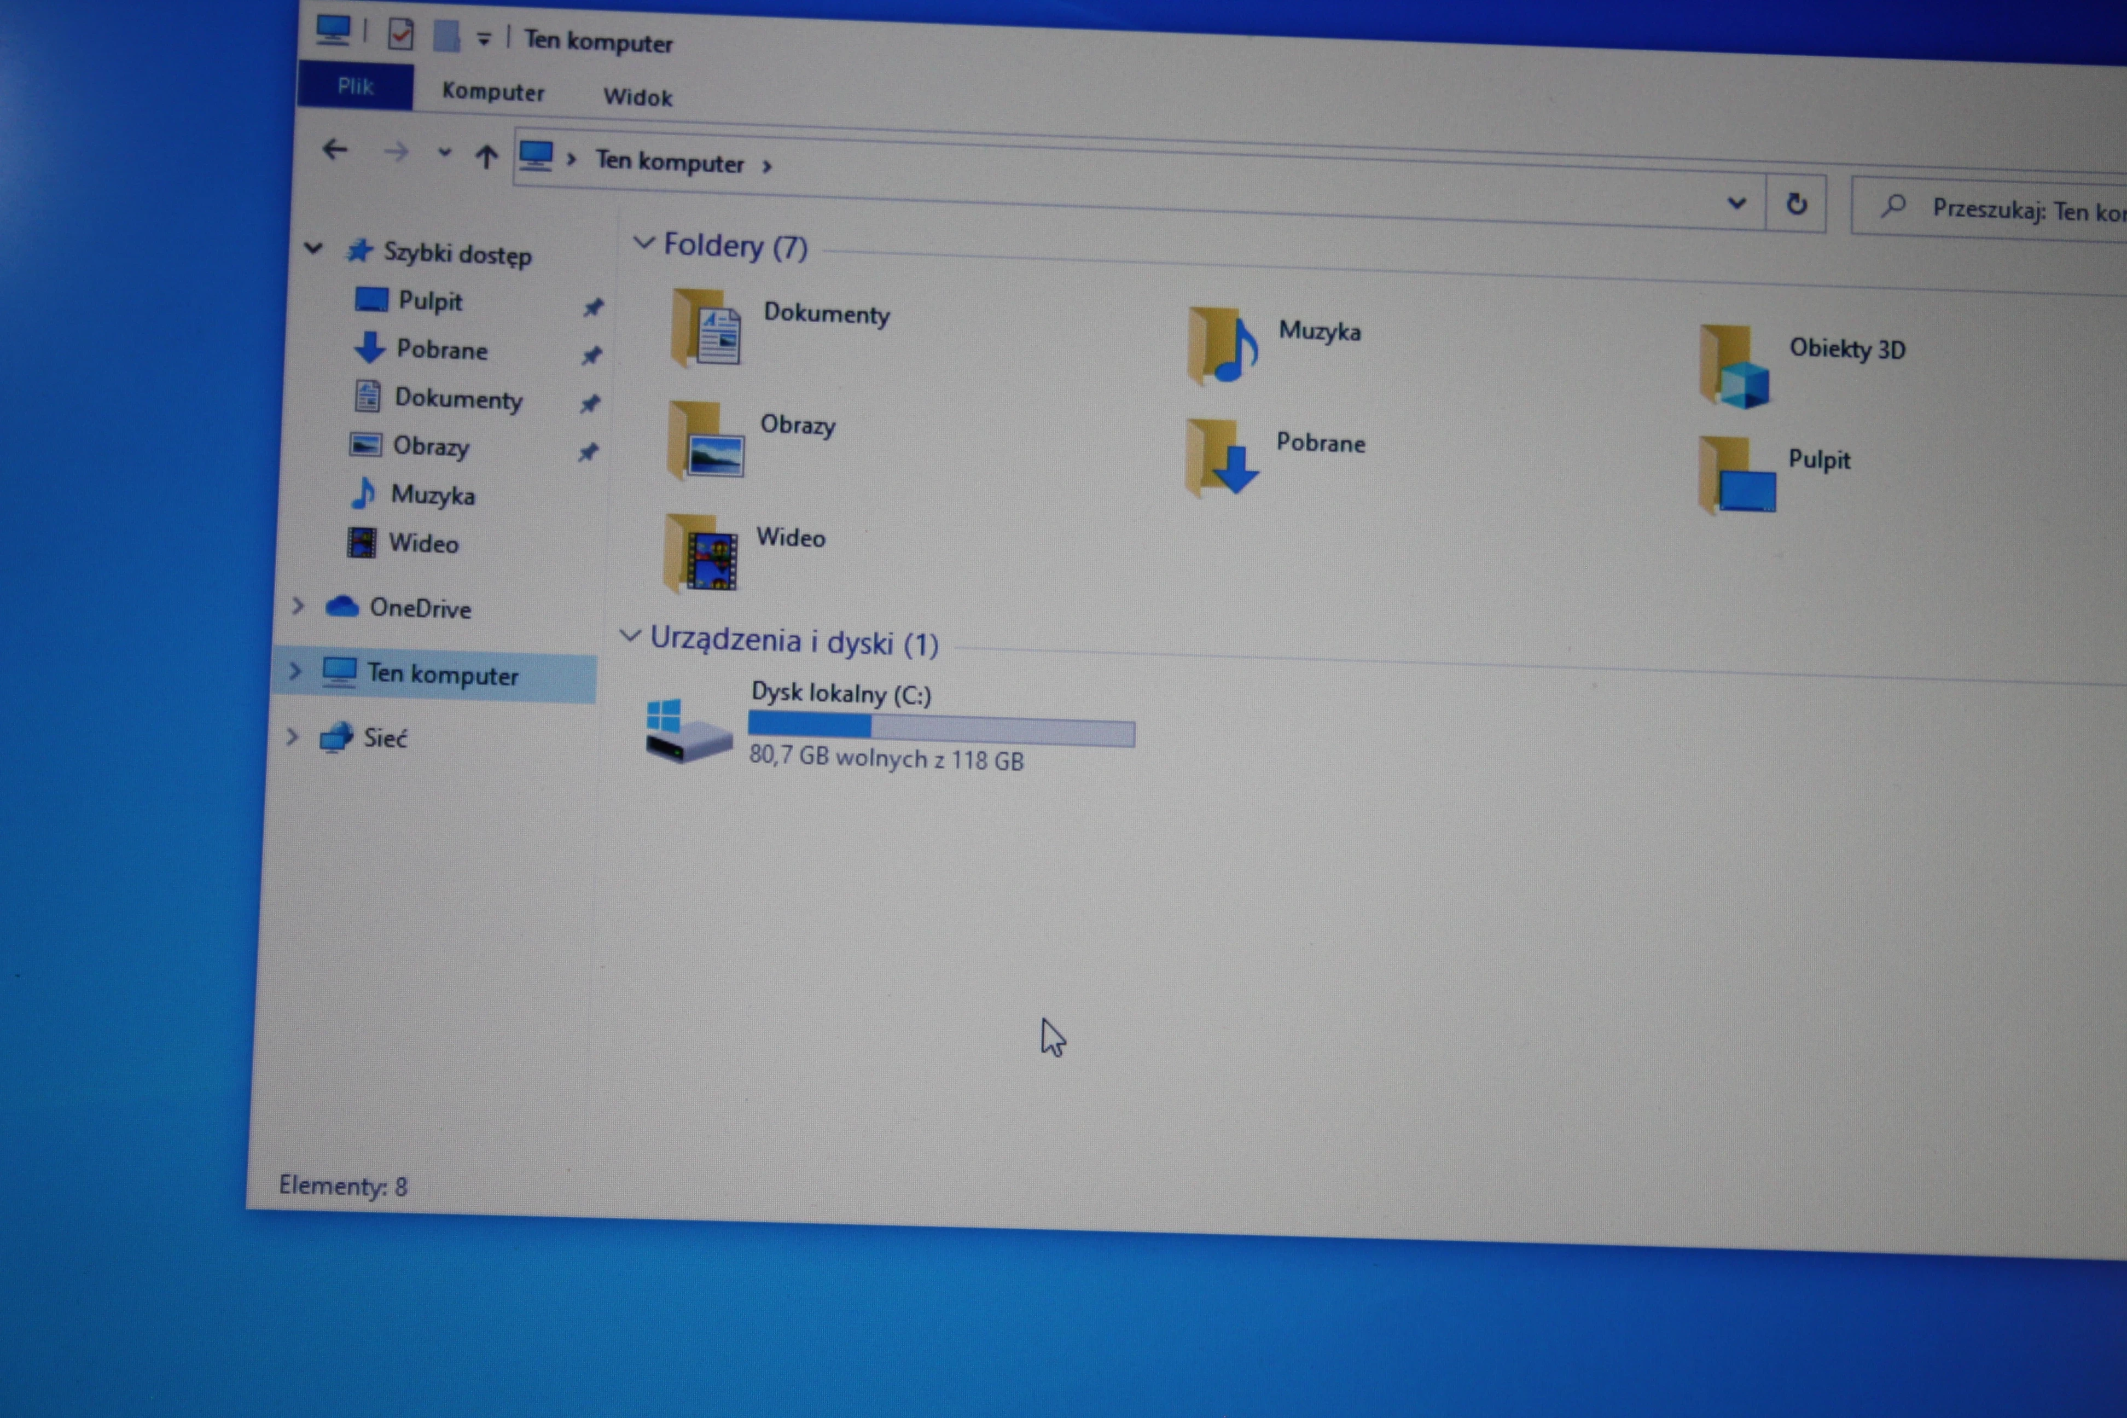The image size is (2127, 1418).
Task: Click the chevron after Ten komputer breadcrumb
Action: pyautogui.click(x=767, y=166)
